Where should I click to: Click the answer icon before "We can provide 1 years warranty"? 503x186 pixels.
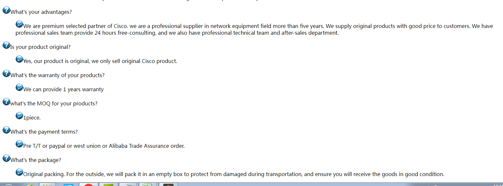click(19, 87)
